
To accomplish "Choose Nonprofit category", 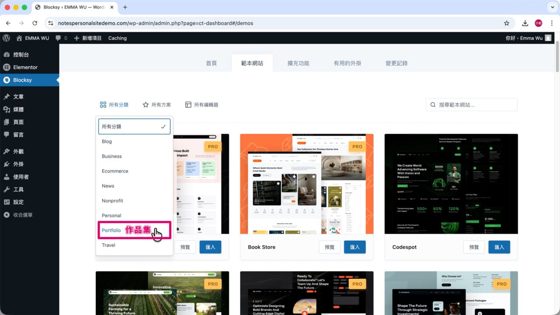I will pyautogui.click(x=134, y=201).
